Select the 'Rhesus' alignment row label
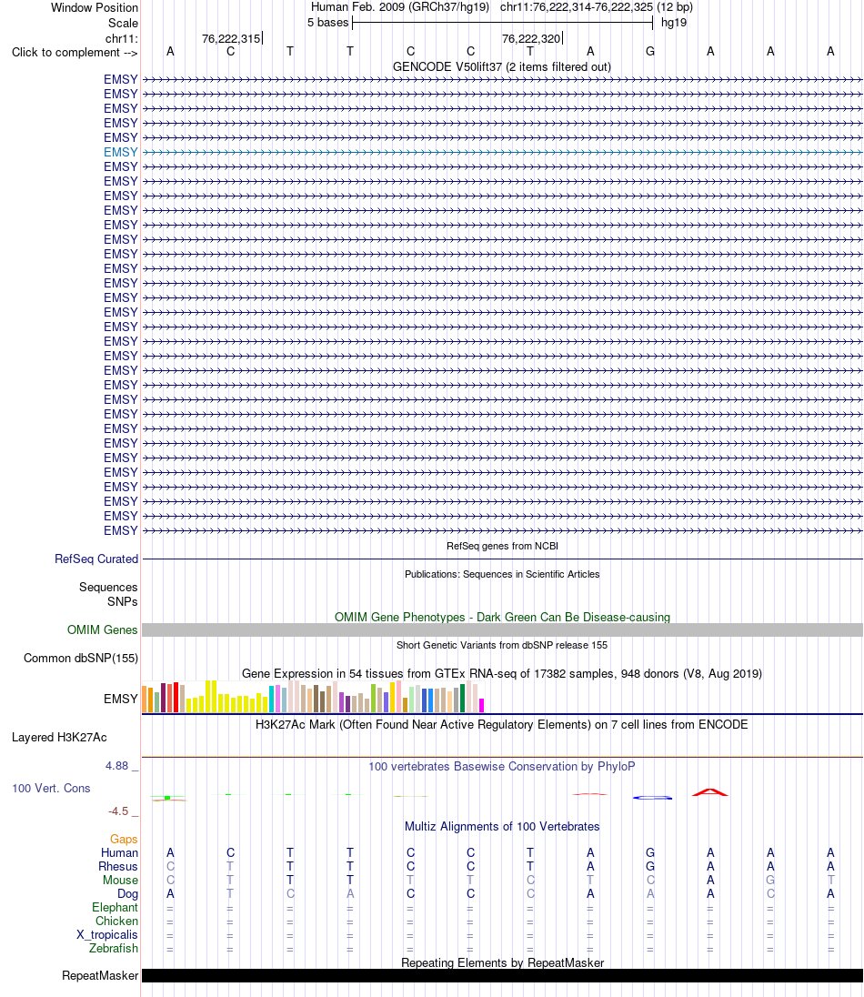Viewport: 864px width, 997px height. (118, 866)
